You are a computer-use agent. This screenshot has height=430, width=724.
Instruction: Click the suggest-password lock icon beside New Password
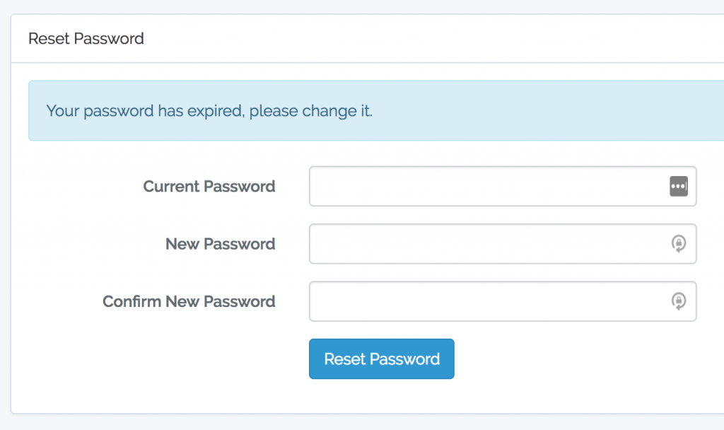[679, 243]
